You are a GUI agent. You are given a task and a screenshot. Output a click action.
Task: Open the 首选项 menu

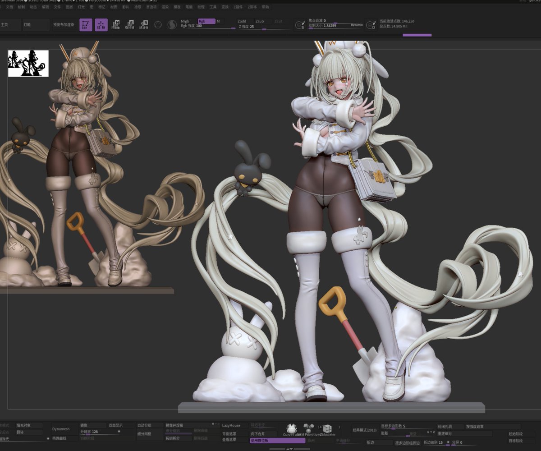[x=151, y=7]
